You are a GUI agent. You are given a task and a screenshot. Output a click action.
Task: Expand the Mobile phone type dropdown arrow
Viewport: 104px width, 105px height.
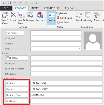pos(26,101)
